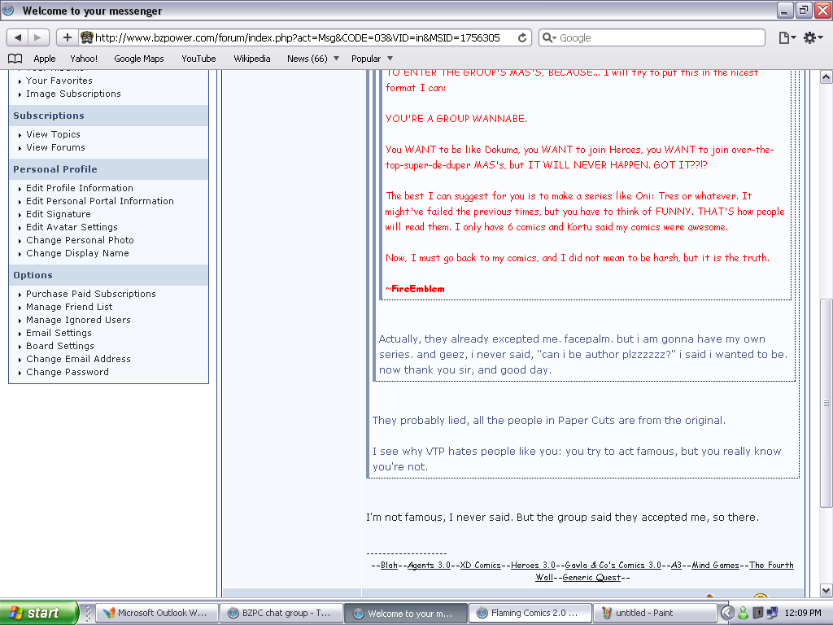Viewport: 833px width, 625px height.
Task: Go forward with the browser forward arrow
Action: [38, 37]
